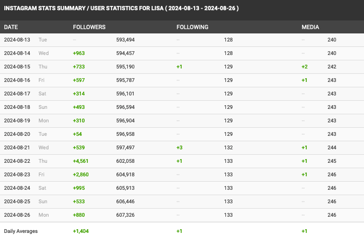The height and width of the screenshot is (241, 364).
Task: Select date 2024-08-13
Action: pyautogui.click(x=17, y=40)
